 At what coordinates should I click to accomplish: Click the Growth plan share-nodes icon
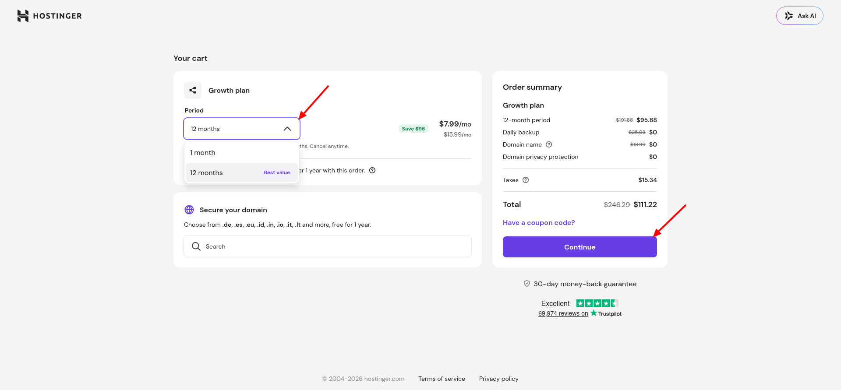tap(193, 90)
